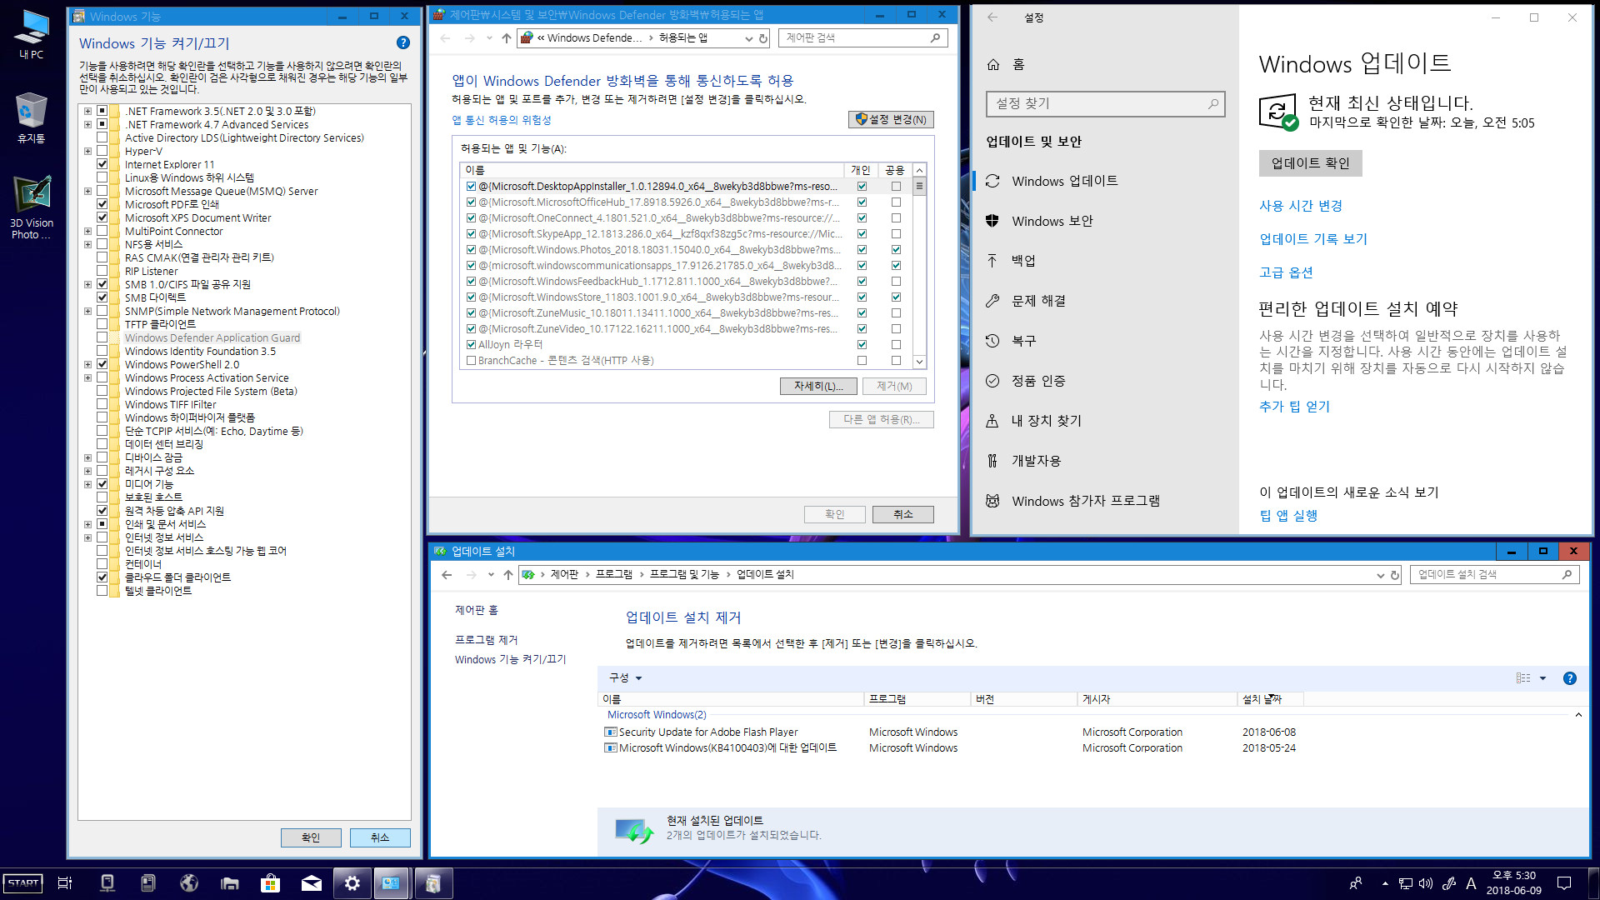Expand the .NET Framework 3.5 tree node
This screenshot has height=900, width=1600.
tap(87, 111)
